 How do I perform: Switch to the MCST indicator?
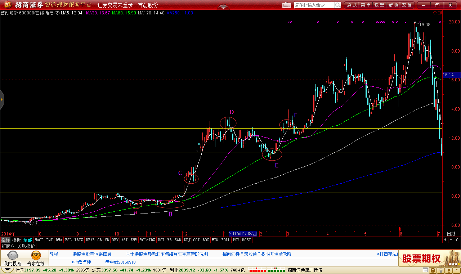tap(247, 240)
